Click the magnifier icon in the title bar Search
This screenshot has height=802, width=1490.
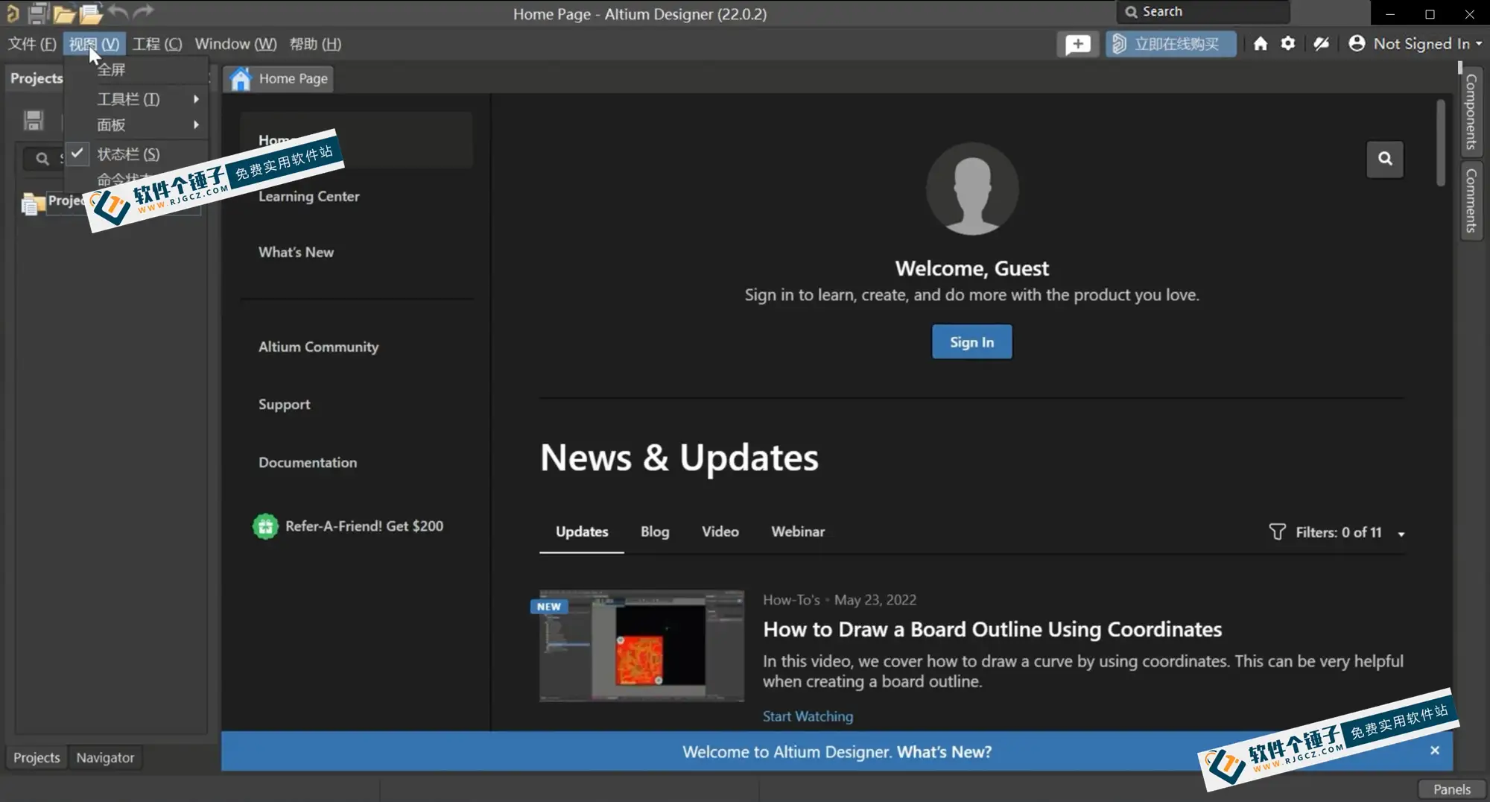click(1131, 12)
